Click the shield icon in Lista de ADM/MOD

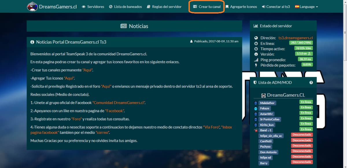[255, 83]
